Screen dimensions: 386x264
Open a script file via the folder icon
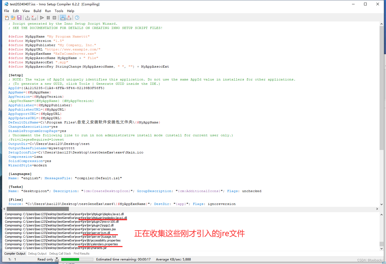(13, 18)
